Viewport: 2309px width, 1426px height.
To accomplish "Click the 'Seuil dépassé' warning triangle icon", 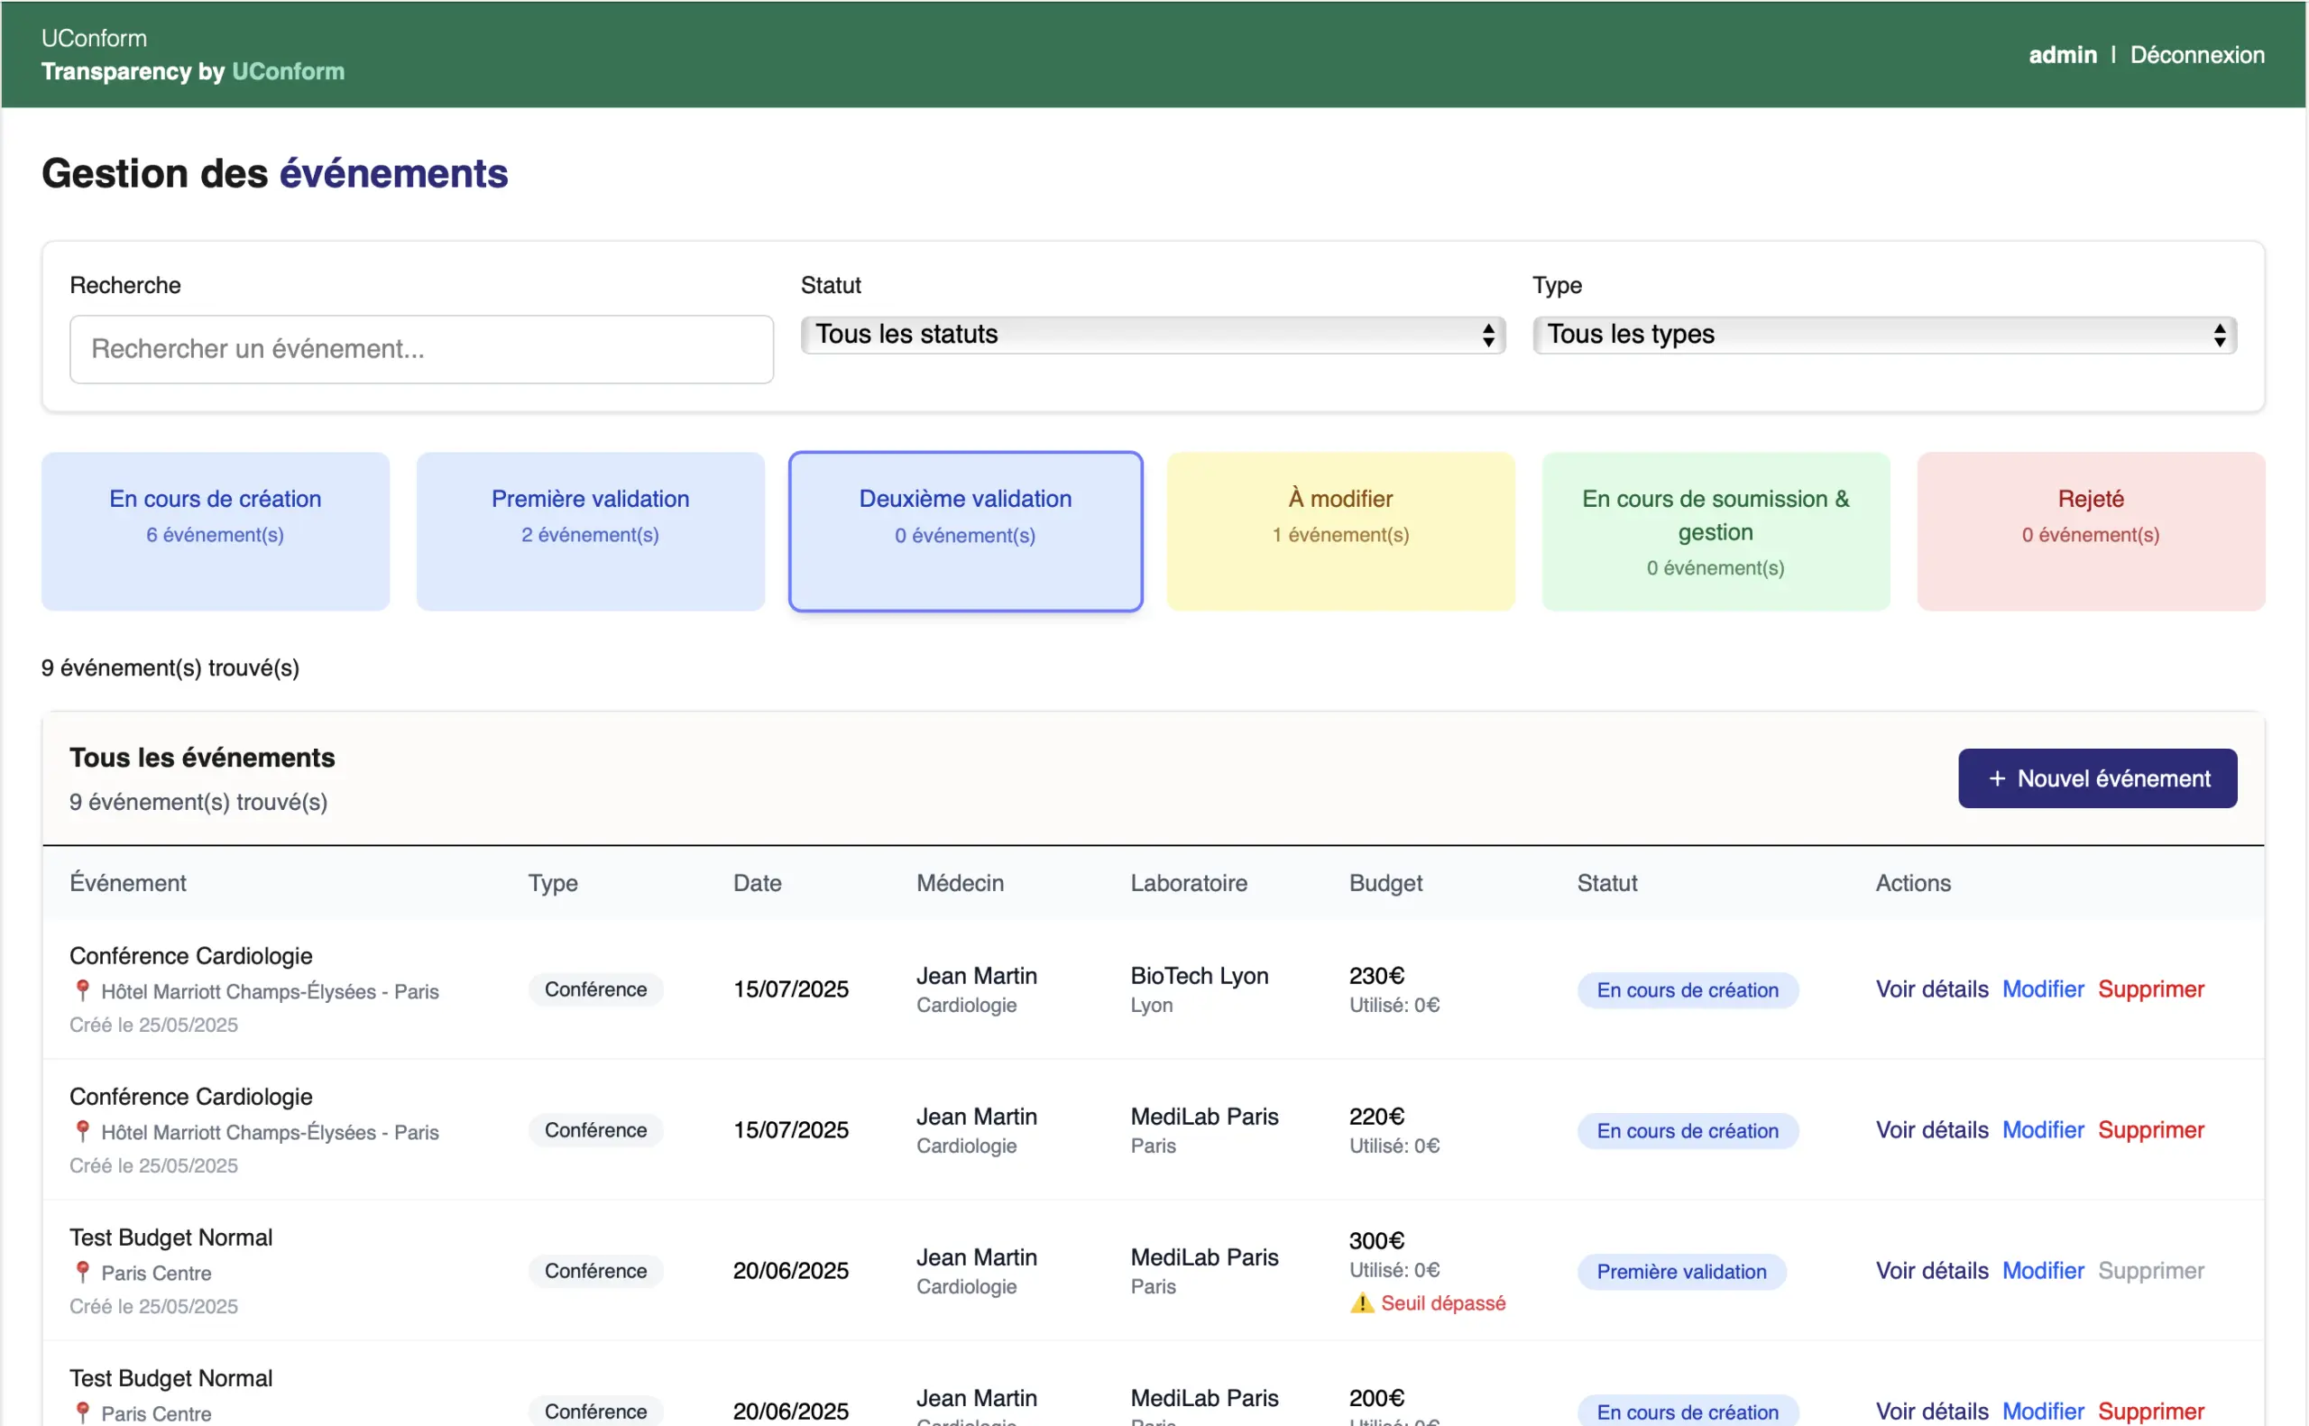I will point(1361,1303).
